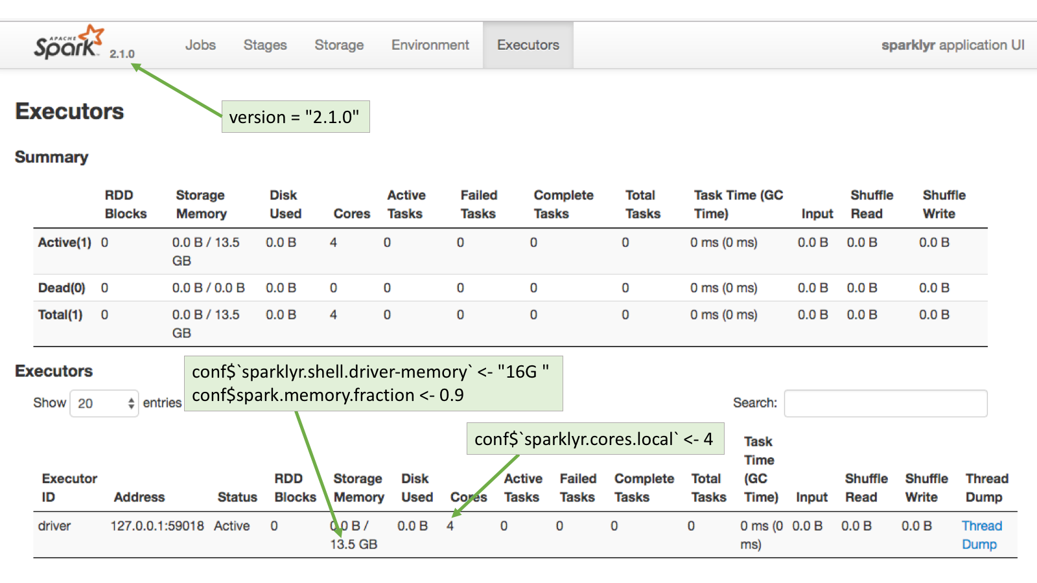
Task: Open the driver Thread Dump link
Action: [981, 534]
